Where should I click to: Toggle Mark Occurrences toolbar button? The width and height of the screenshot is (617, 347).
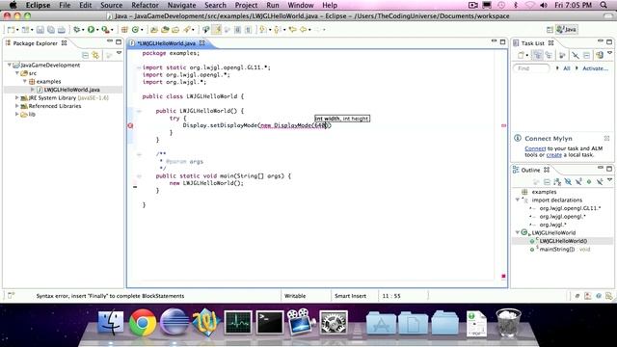(x=216, y=30)
